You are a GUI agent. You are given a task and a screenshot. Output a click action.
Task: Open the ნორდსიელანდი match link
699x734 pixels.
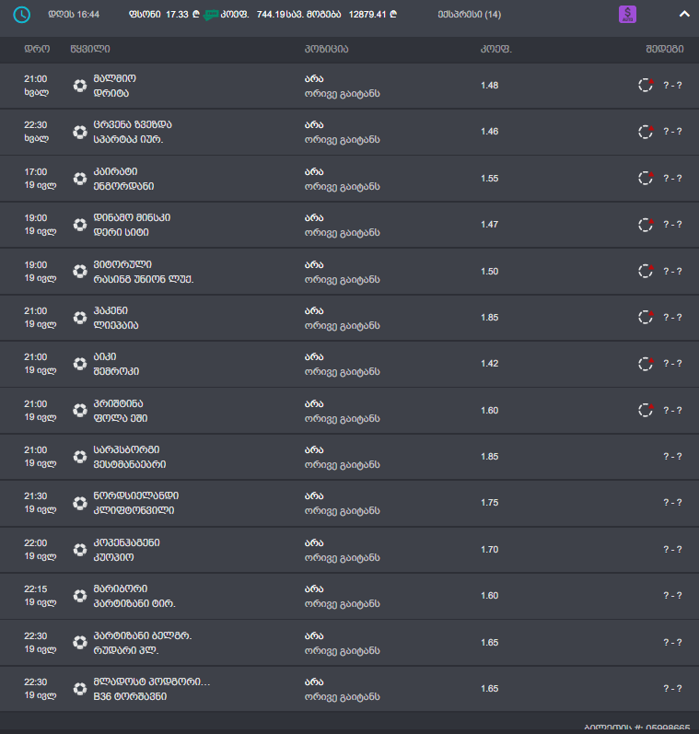(135, 495)
